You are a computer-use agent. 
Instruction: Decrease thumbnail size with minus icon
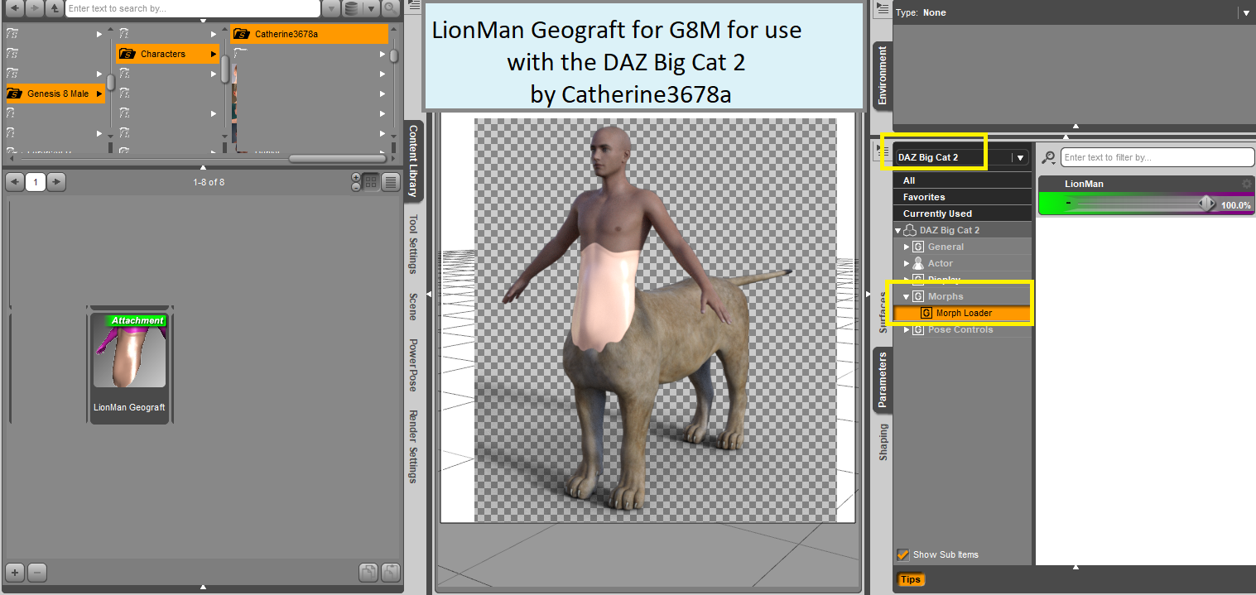[356, 187]
